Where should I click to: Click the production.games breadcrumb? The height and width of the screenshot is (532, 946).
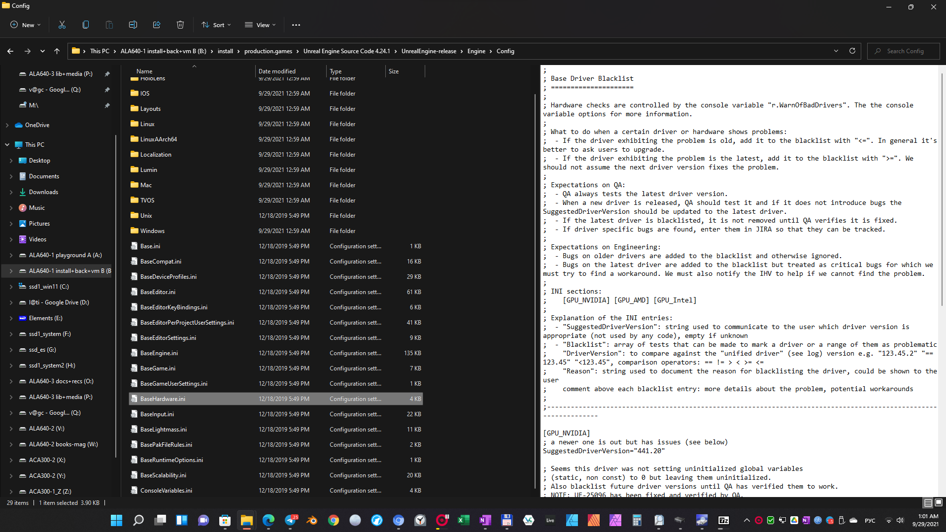click(x=268, y=51)
